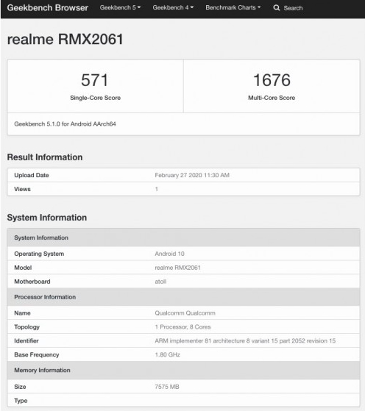Image resolution: width=365 pixels, height=411 pixels.
Task: Click the realme RMX2061 page title
Action: (65, 39)
